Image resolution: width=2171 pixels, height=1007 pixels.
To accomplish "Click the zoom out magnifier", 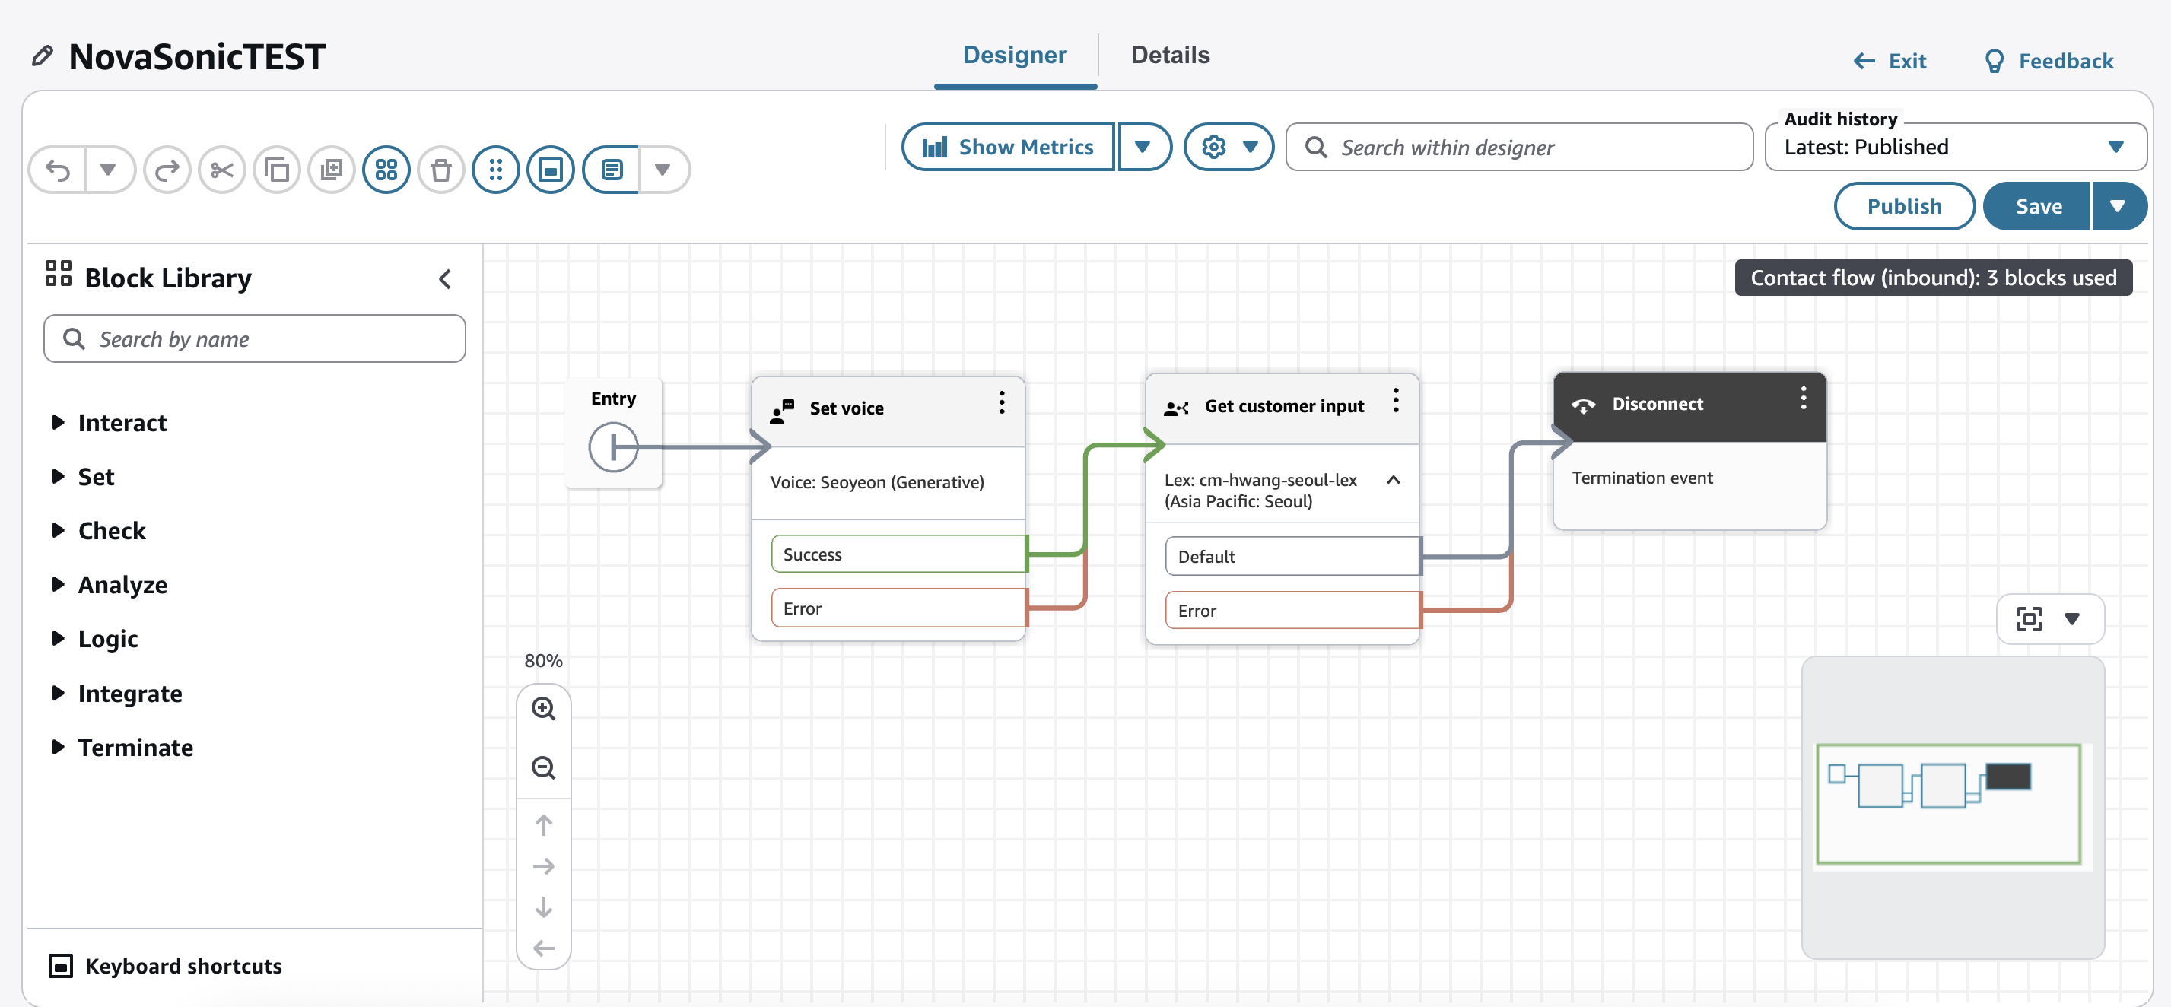I will click(x=544, y=767).
